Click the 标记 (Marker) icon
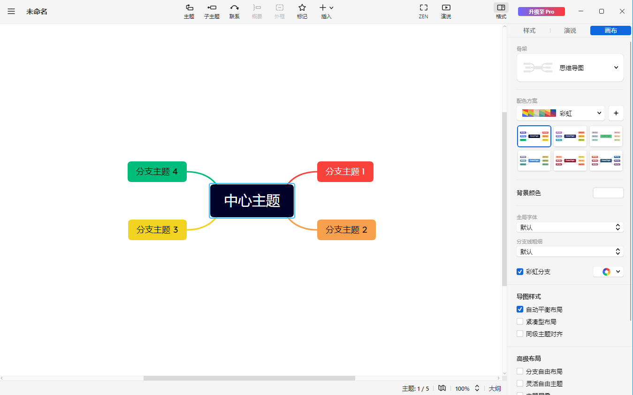This screenshot has height=395, width=633. pos(302,11)
